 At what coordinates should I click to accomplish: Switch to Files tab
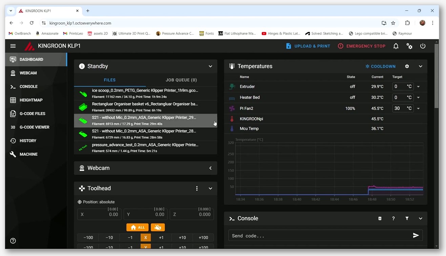(x=110, y=80)
